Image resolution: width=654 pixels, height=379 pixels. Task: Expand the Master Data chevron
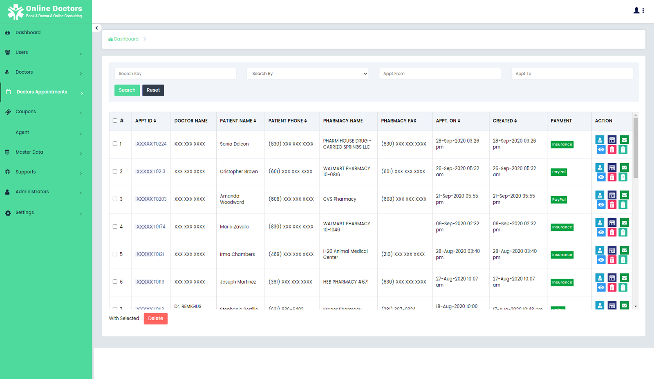coord(81,153)
